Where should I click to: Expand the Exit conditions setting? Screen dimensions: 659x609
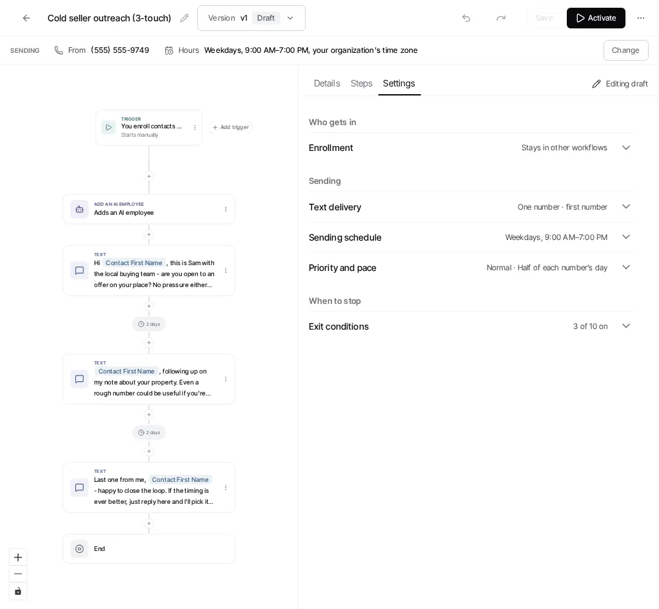471,326
